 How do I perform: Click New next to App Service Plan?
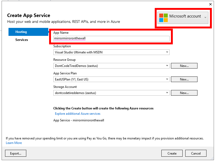(x=184, y=79)
